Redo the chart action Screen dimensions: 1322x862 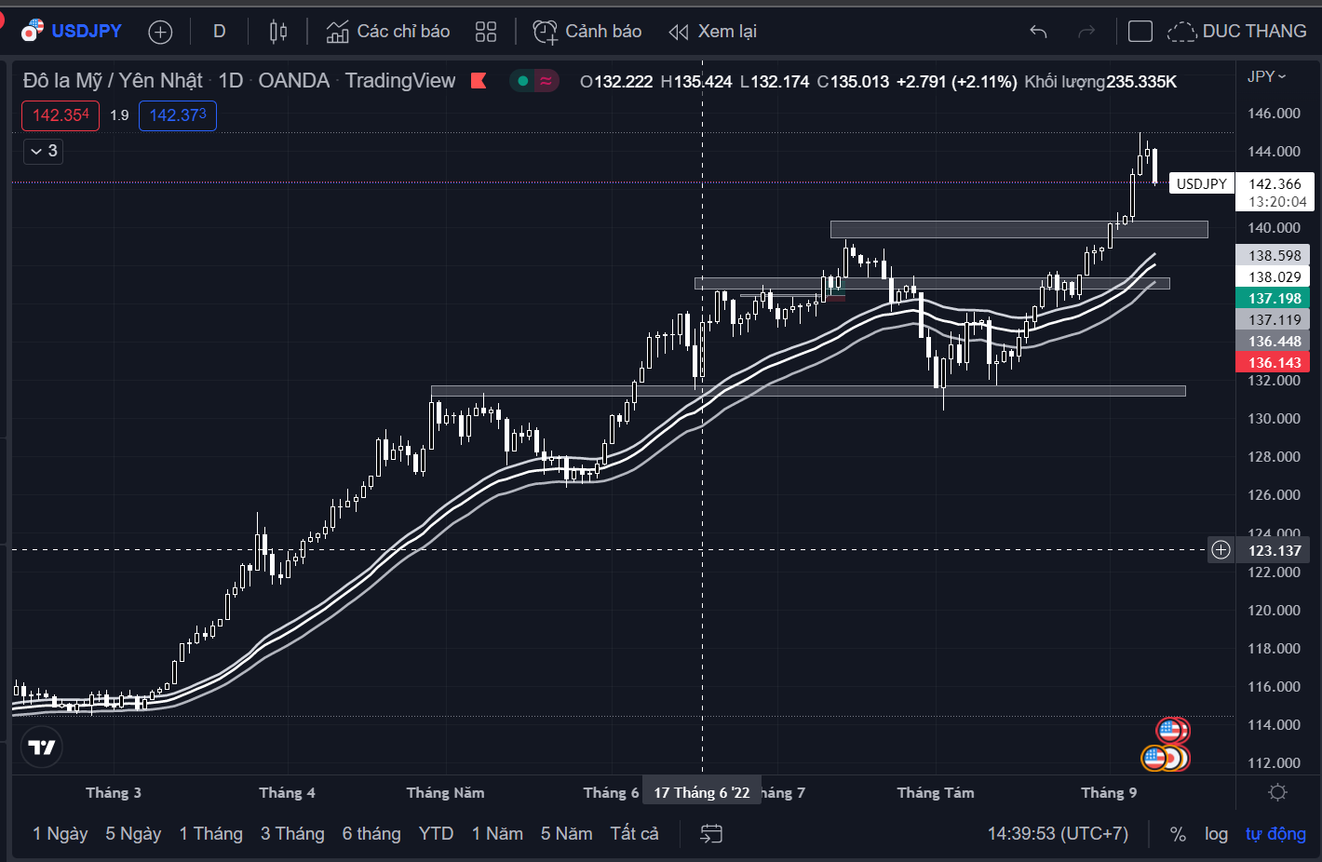1086,32
